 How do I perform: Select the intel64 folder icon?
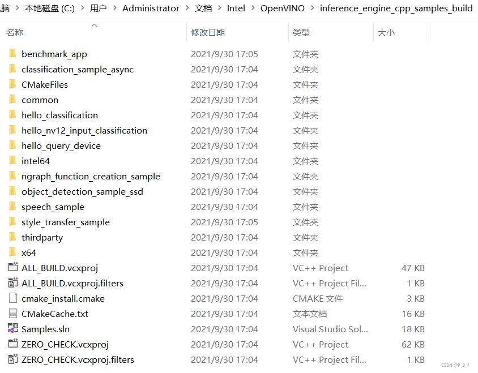[12, 161]
